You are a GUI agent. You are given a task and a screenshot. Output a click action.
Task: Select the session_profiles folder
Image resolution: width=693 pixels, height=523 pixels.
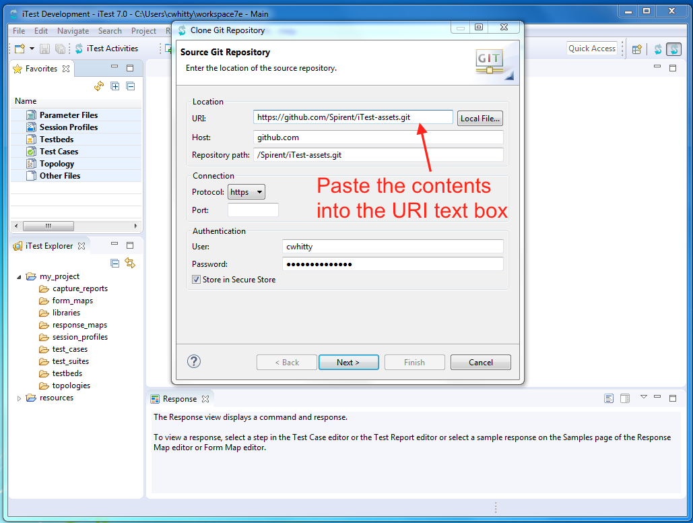(80, 337)
